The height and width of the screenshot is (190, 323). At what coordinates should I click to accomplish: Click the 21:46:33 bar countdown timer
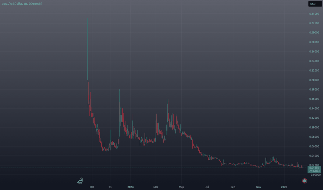click(314, 171)
